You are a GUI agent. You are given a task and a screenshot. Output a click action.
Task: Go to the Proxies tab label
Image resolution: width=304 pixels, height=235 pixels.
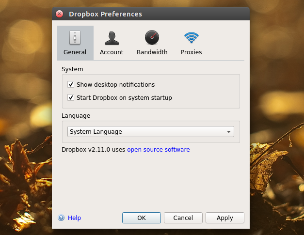pyautogui.click(x=192, y=52)
